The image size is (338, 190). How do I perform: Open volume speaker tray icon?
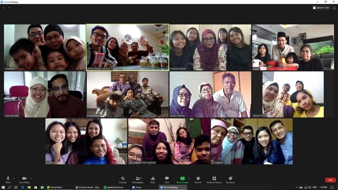pos(310,187)
